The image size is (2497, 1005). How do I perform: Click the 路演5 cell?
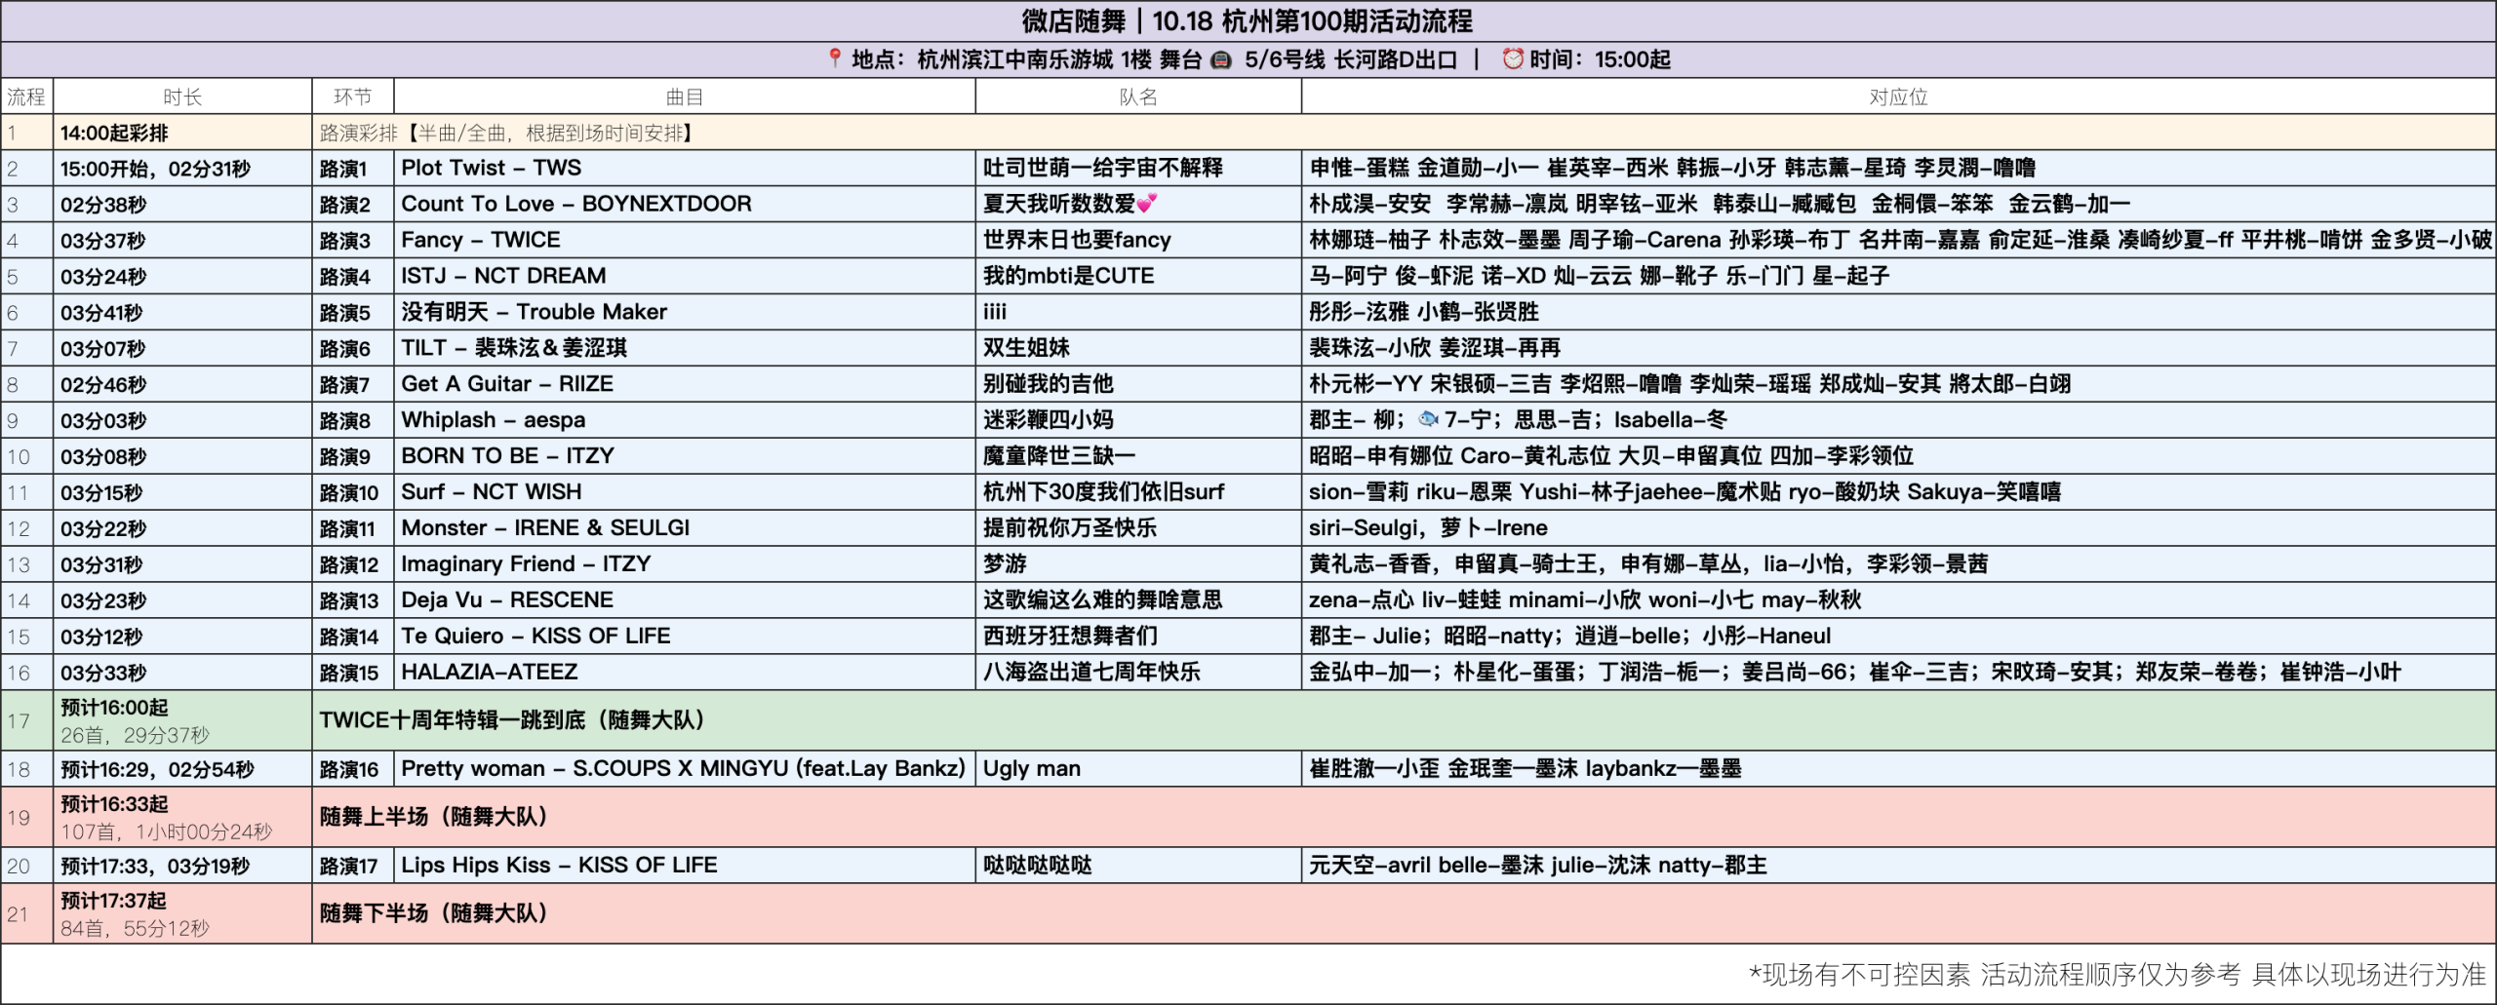coord(352,312)
